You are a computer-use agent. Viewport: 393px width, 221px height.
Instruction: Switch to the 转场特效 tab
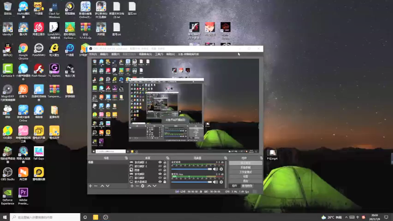pyautogui.click(x=247, y=186)
